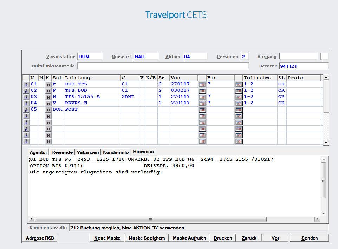Click Hinweise horizontal scrollbar right arrow
Screen dimensions: 338x249
317,219
